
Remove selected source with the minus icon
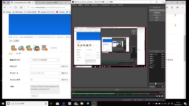point(153,84)
